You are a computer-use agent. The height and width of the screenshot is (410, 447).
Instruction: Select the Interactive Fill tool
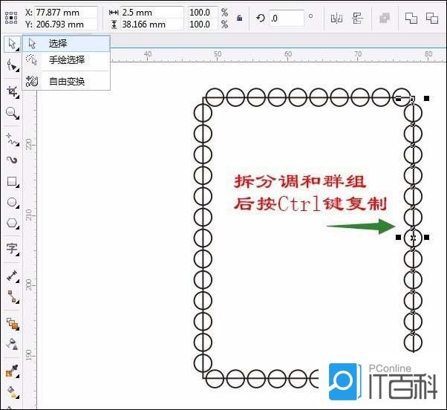12,392
